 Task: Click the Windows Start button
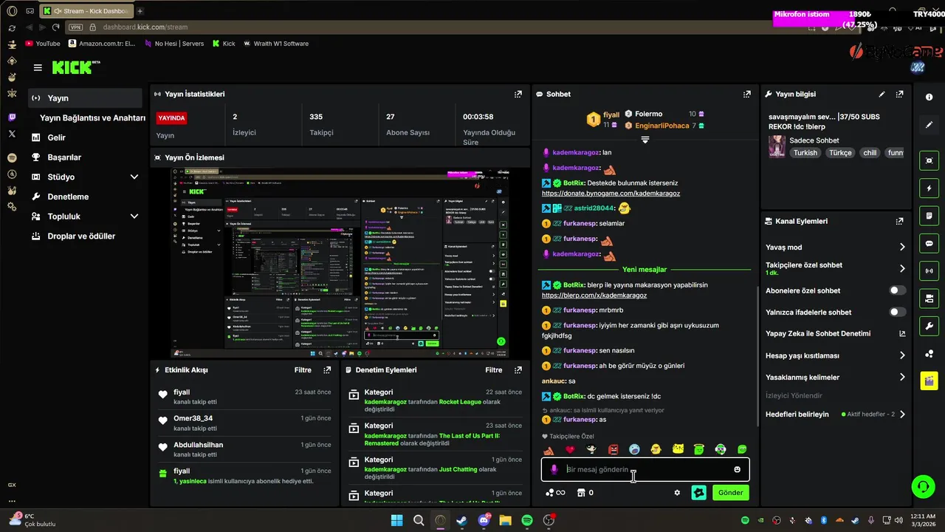coord(397,520)
